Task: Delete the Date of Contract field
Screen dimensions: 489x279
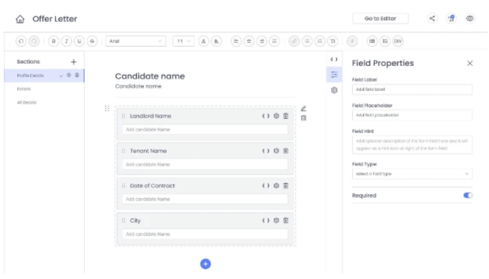Action: point(285,185)
